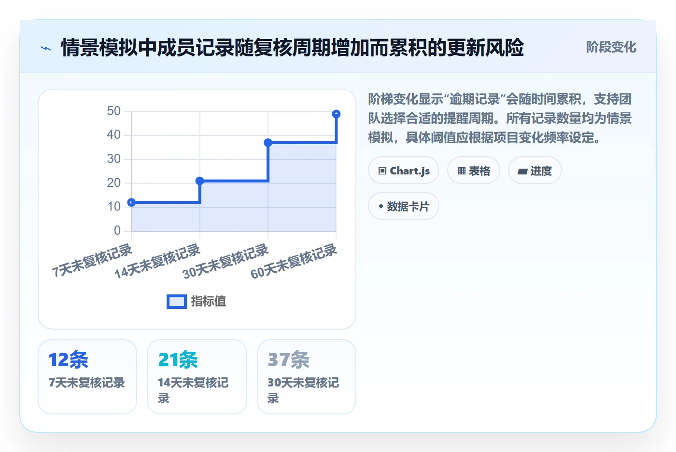Click the y-axis value 10
The width and height of the screenshot is (676, 452).
[x=114, y=207]
